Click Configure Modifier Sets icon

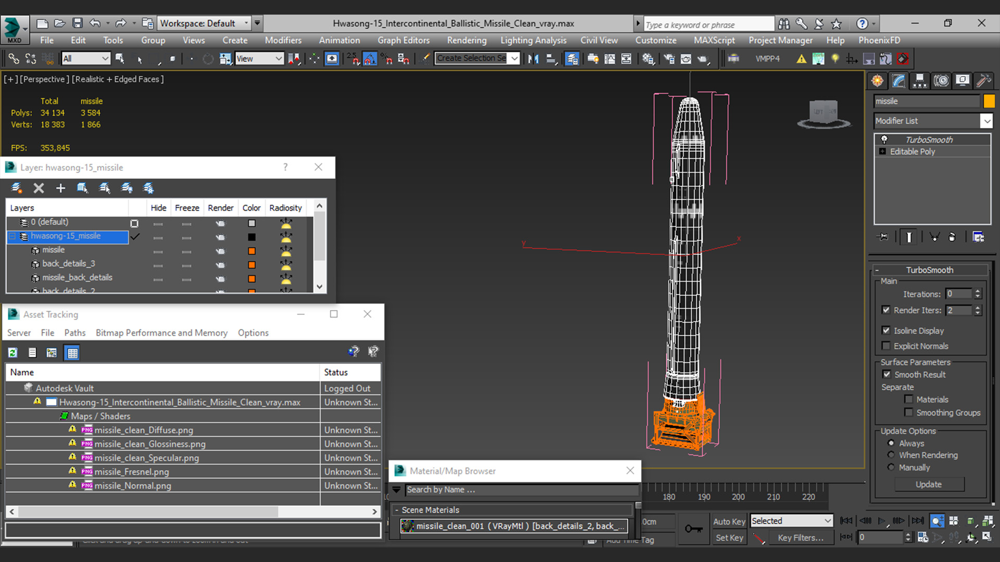(979, 237)
